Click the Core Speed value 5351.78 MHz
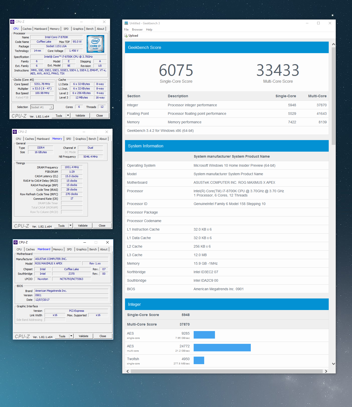Viewport: 352px width, 407px height. coord(42,84)
